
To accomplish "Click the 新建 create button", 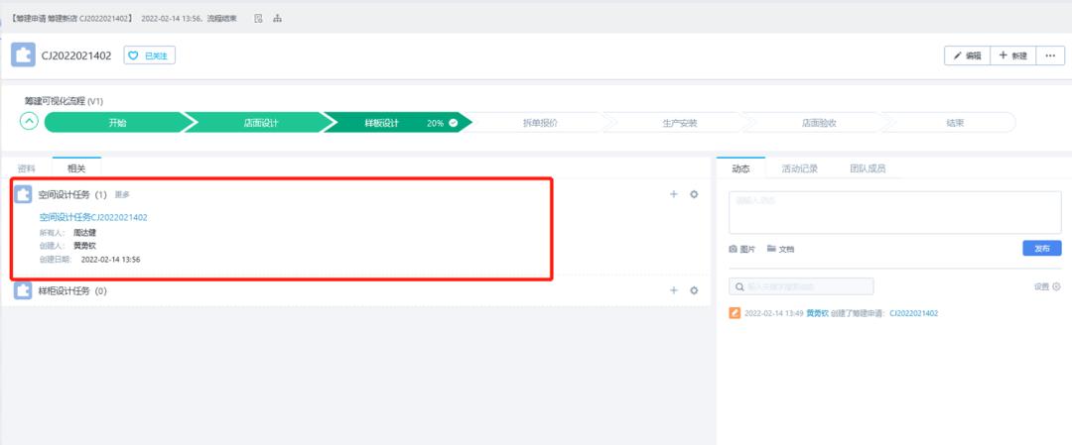I will (1013, 56).
